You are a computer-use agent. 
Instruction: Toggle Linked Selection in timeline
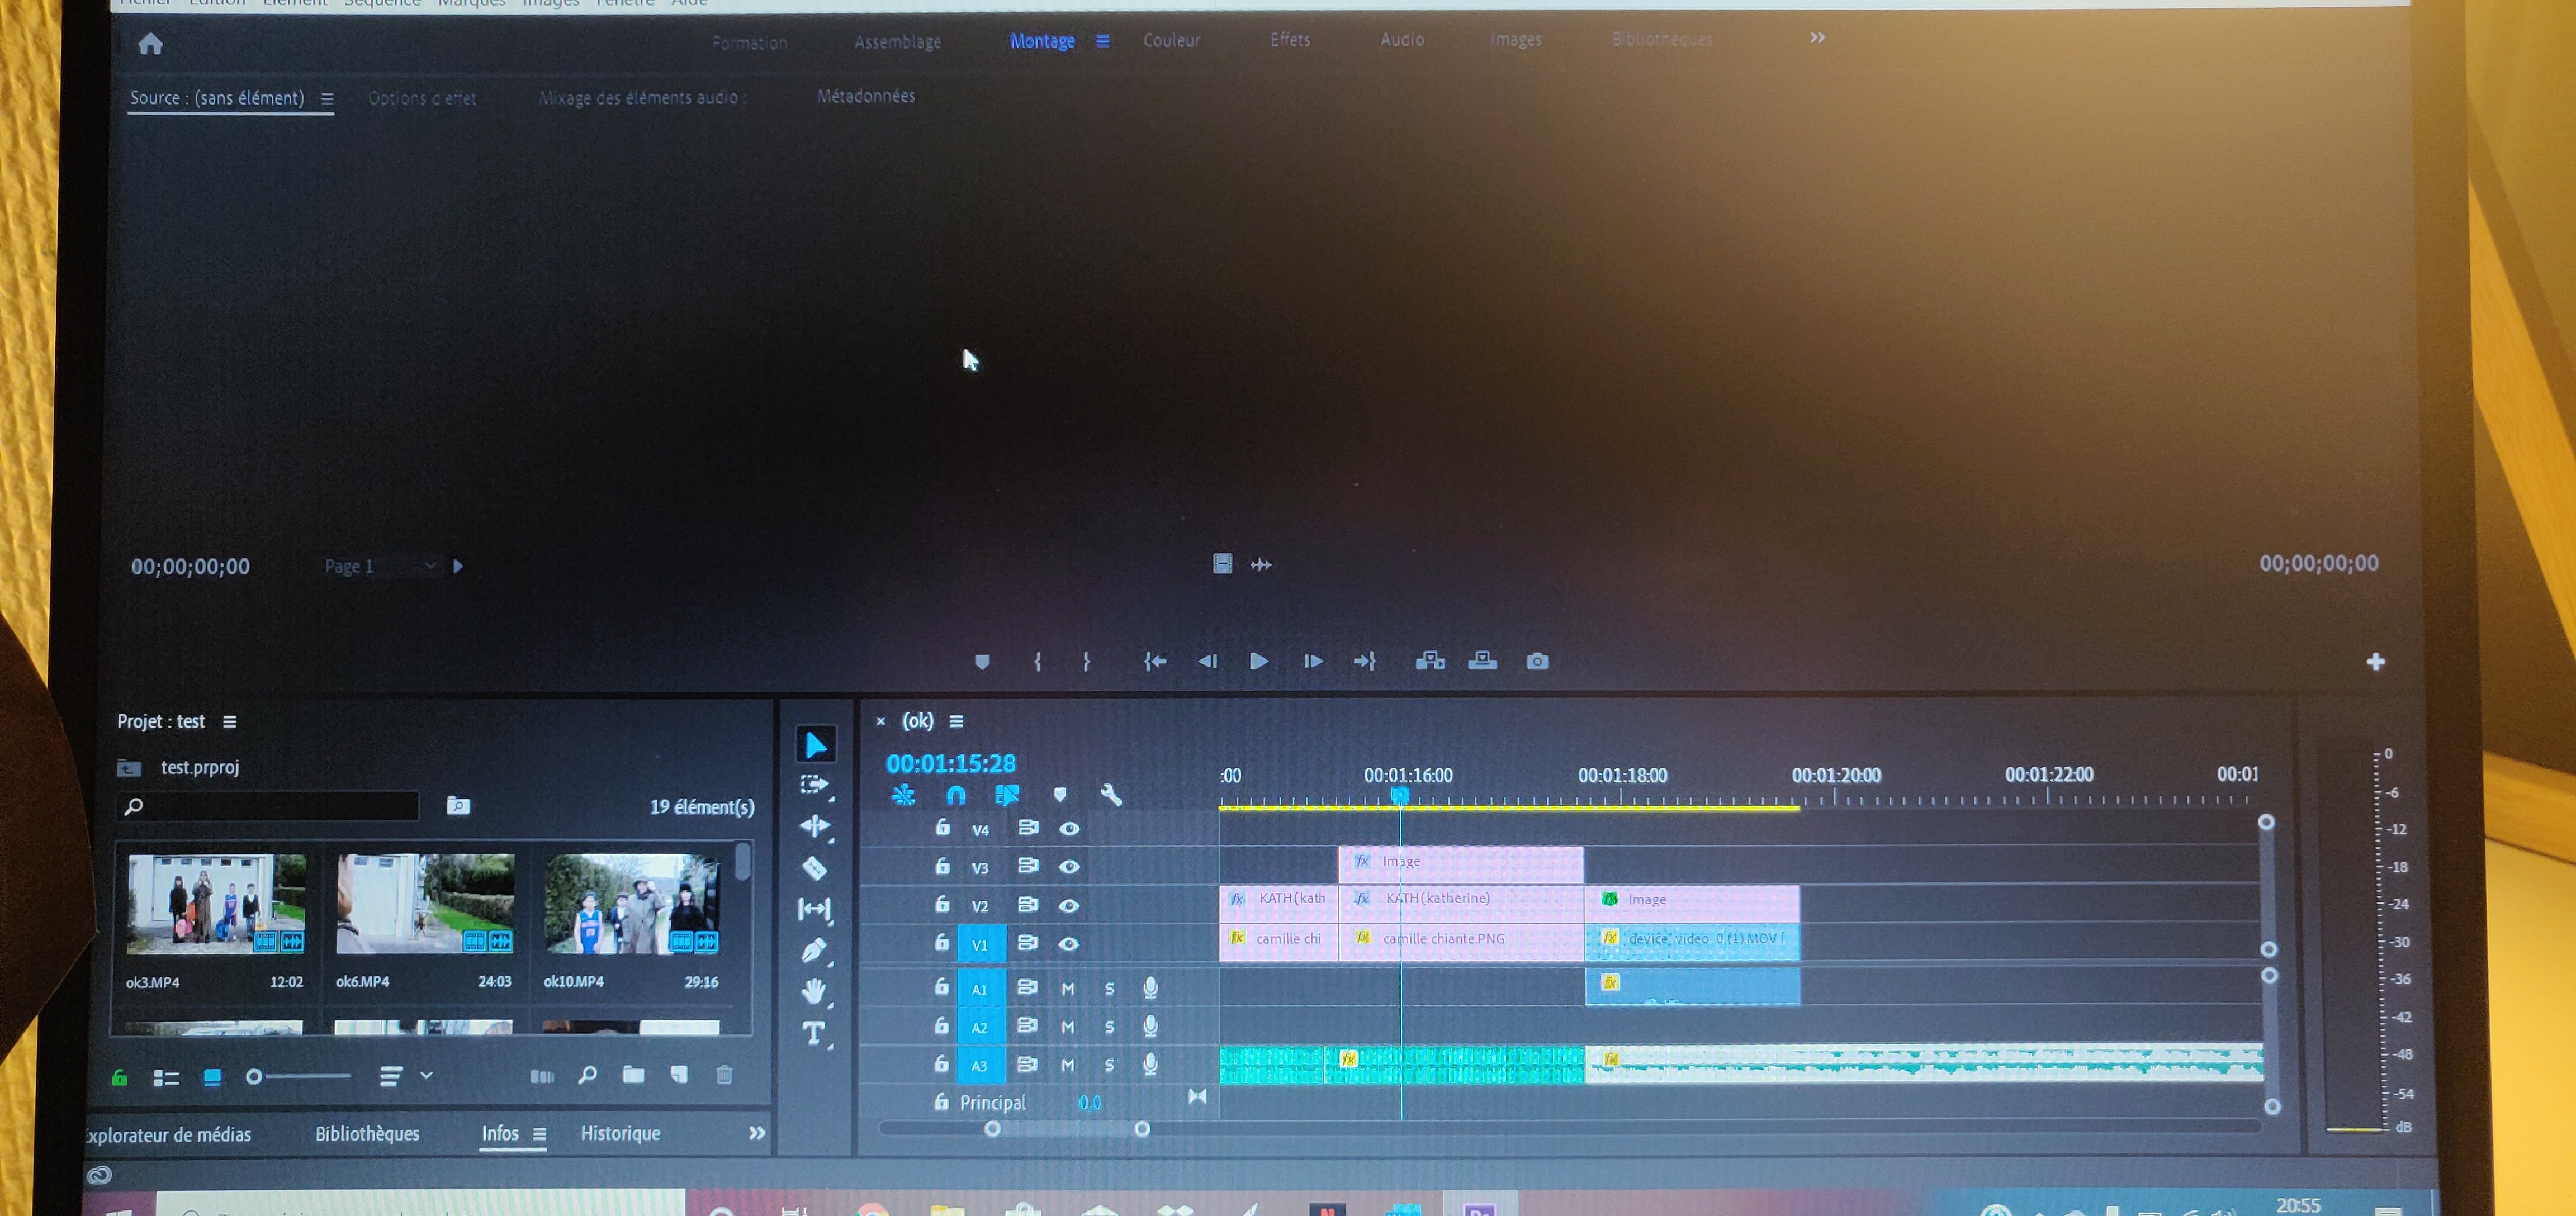point(1007,795)
